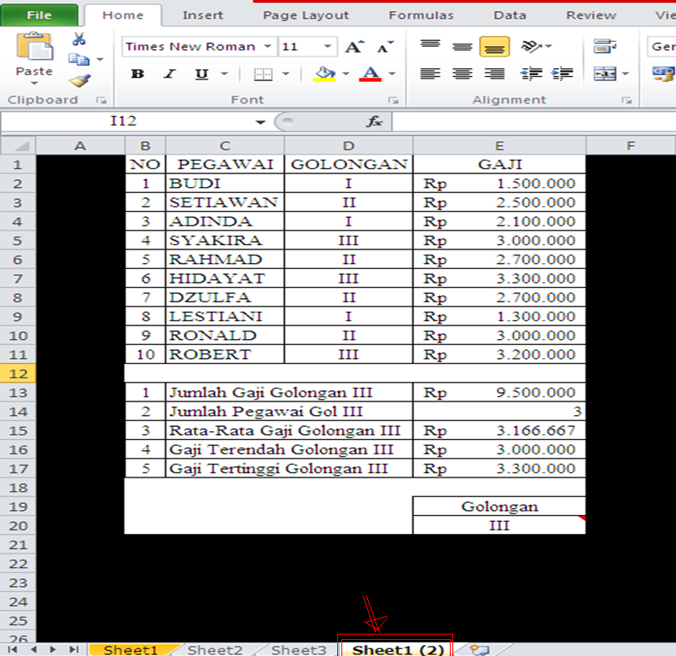
Task: Switch to the Page Layout tab
Action: tap(306, 15)
